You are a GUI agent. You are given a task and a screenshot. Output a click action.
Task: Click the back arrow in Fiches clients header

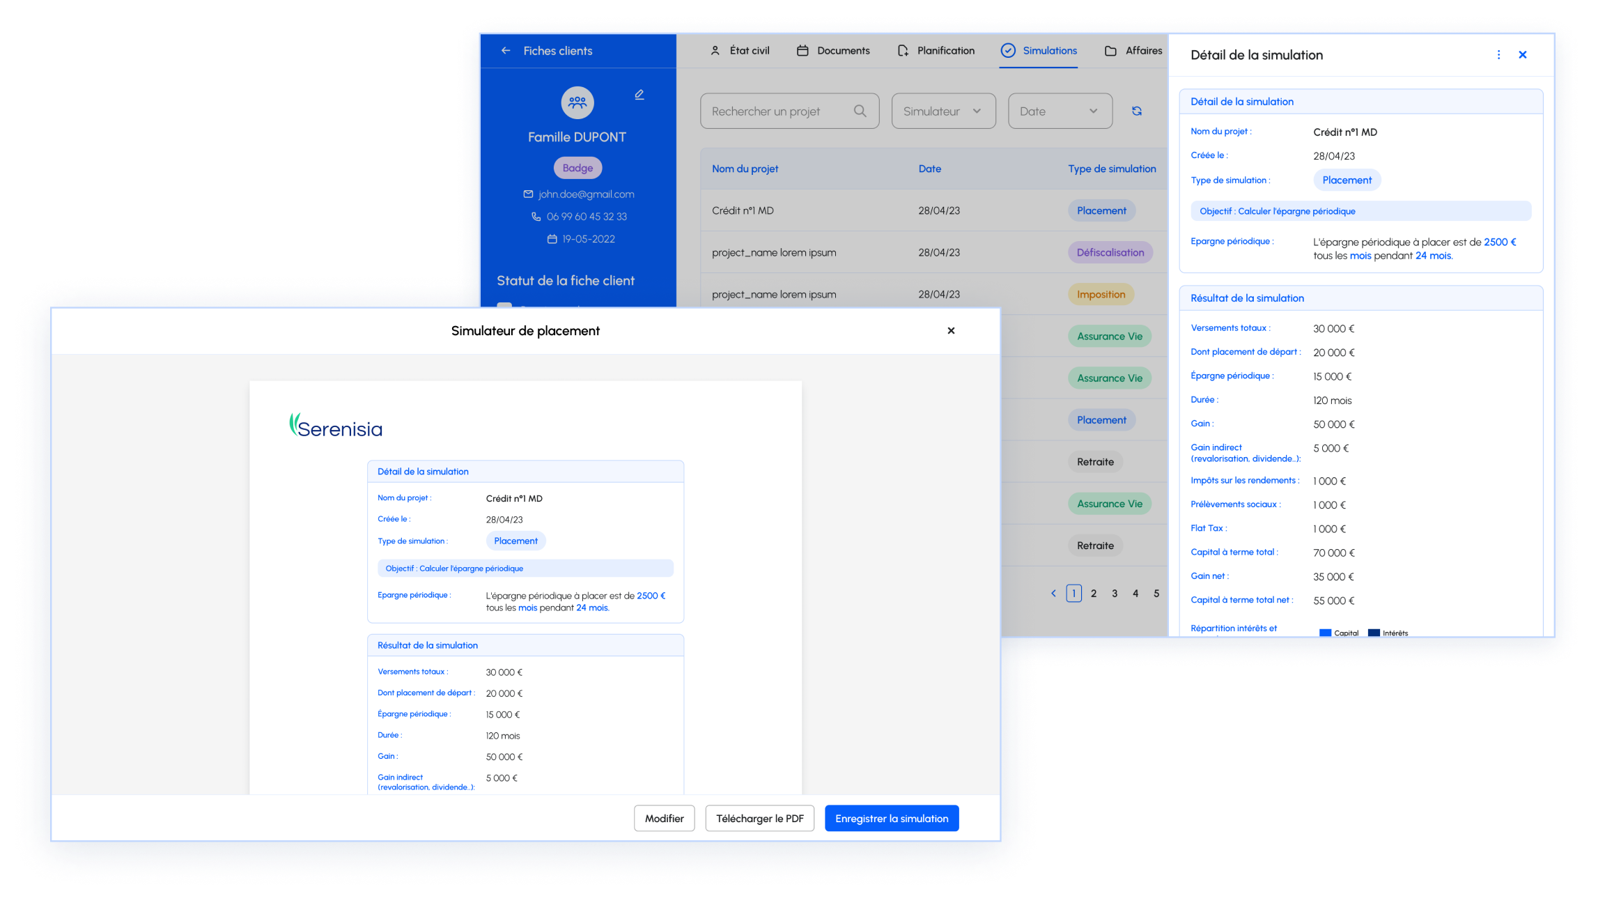point(503,51)
